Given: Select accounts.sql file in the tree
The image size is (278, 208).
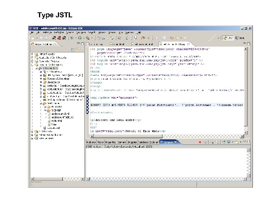Looking at the screenshot, I should 53,128.
